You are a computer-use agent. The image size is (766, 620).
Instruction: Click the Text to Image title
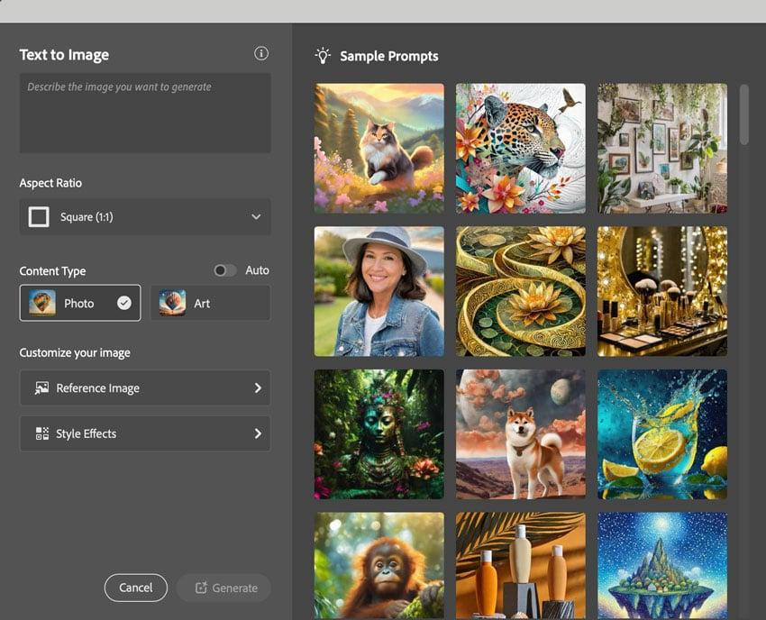pos(64,54)
